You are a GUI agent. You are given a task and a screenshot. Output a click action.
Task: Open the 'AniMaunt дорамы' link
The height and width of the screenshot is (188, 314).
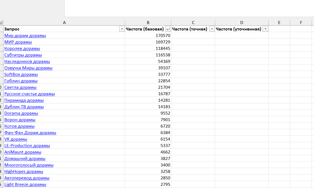click(x=23, y=152)
